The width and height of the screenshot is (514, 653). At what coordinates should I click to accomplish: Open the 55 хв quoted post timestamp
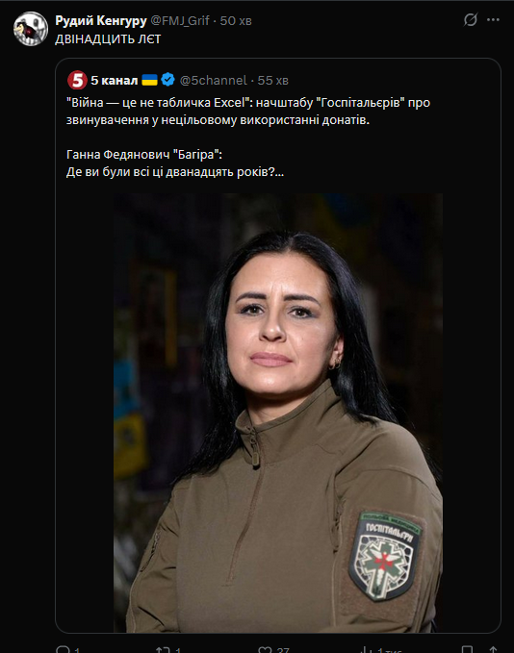[x=272, y=80]
